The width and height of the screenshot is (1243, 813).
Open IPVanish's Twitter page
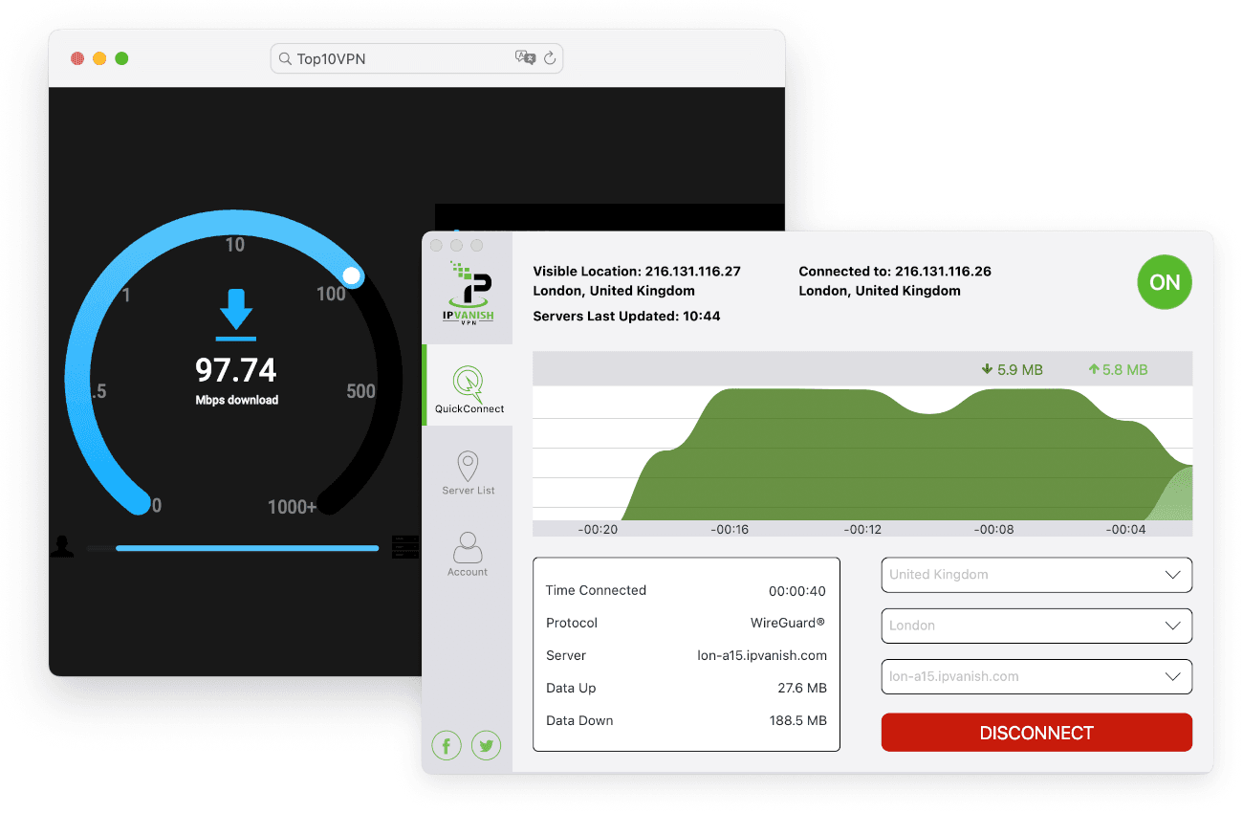point(486,745)
